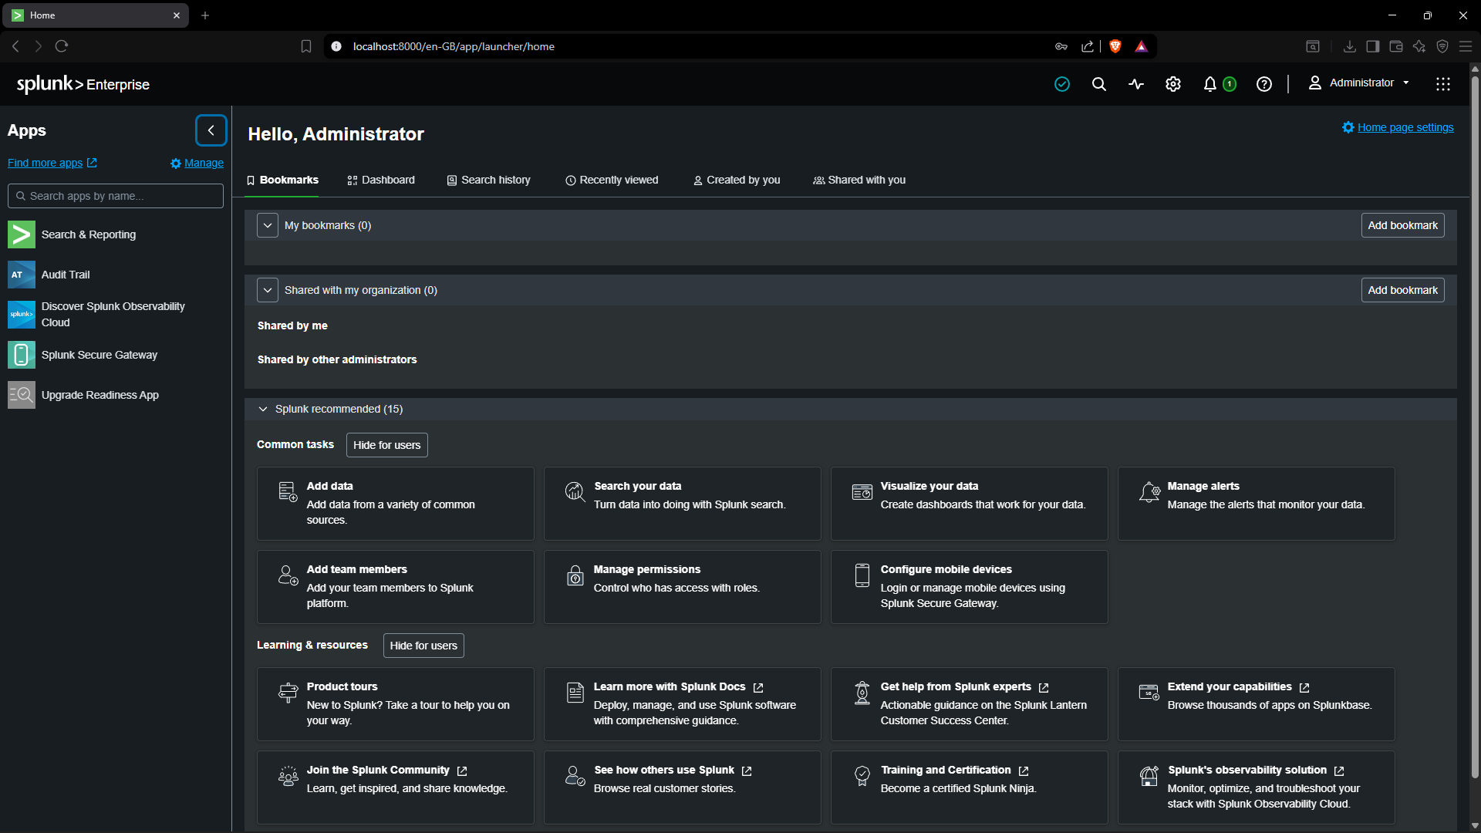Click Hide for users beside Learning & resources
This screenshot has height=833, width=1481.
423,646
